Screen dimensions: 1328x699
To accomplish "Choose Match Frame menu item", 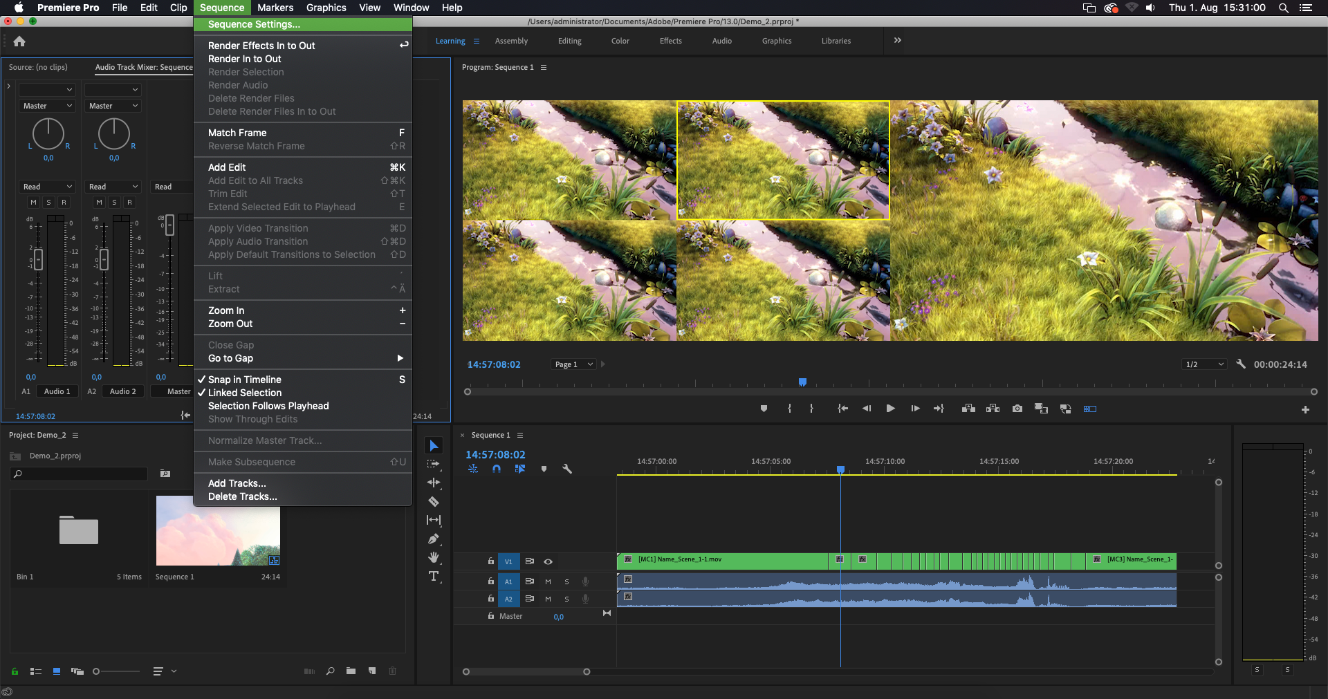I will 303,133.
